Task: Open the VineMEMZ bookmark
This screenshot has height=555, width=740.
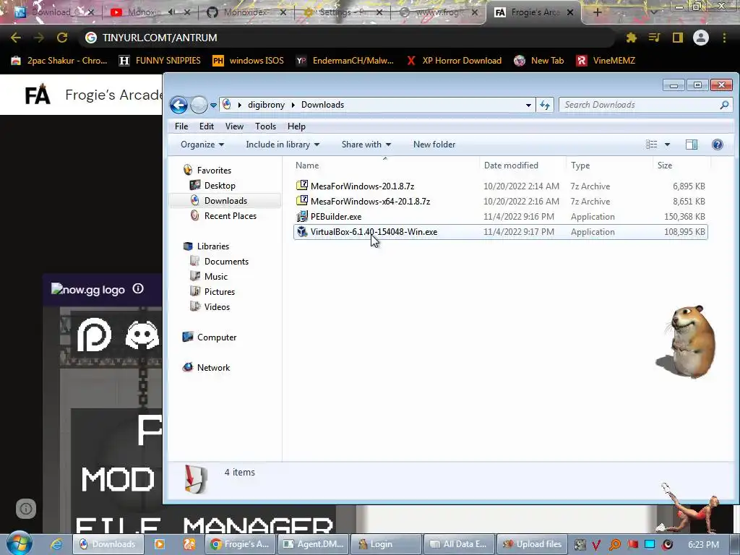Action: (606, 61)
